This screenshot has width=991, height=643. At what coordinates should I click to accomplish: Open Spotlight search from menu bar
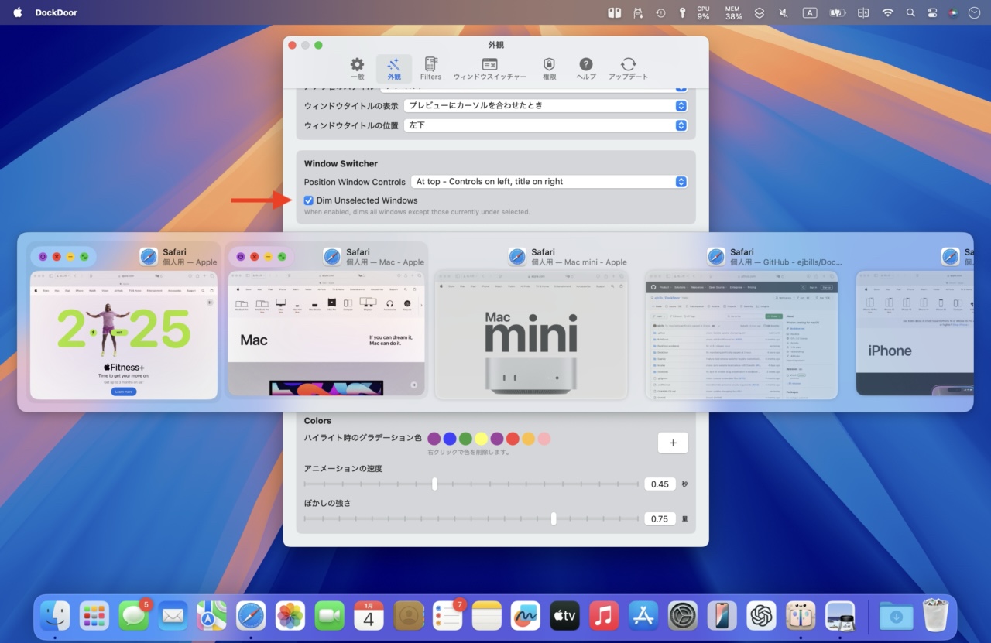pos(910,12)
